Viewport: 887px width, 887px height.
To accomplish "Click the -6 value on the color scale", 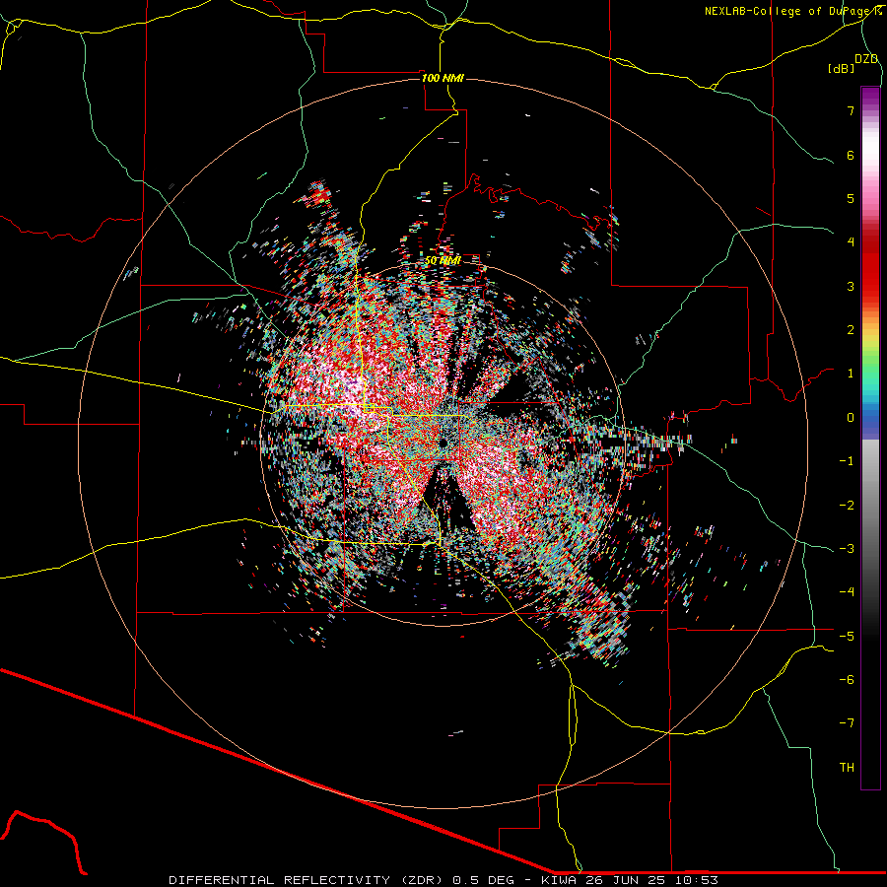I will 847,680.
